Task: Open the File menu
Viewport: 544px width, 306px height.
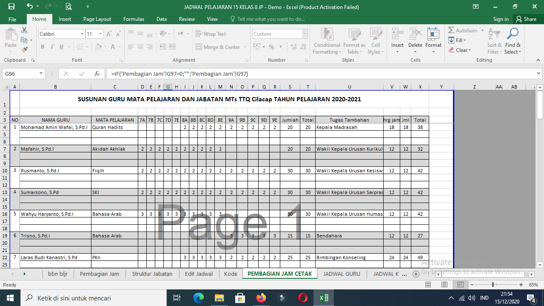Action: [x=12, y=19]
